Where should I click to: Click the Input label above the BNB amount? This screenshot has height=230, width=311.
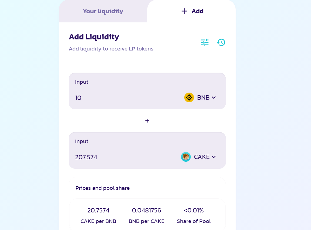(x=82, y=82)
